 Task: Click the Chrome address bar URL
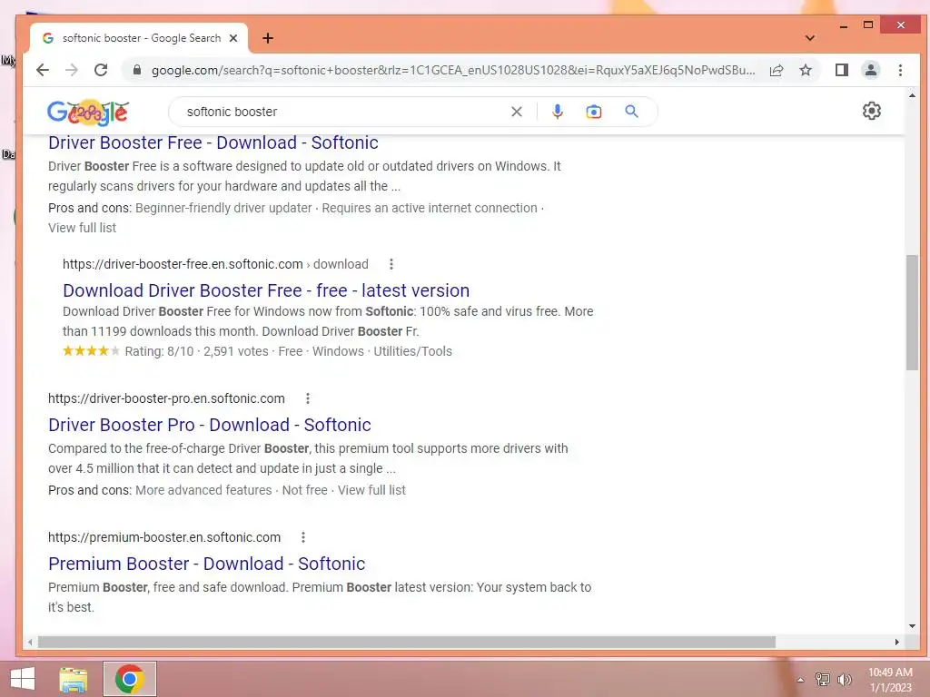click(453, 70)
